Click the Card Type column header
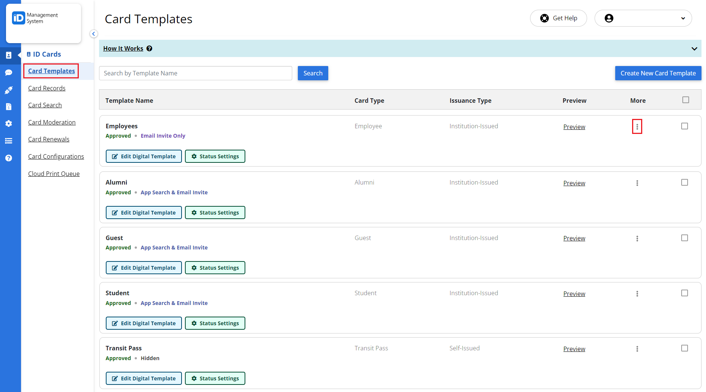This screenshot has width=706, height=392. point(369,101)
